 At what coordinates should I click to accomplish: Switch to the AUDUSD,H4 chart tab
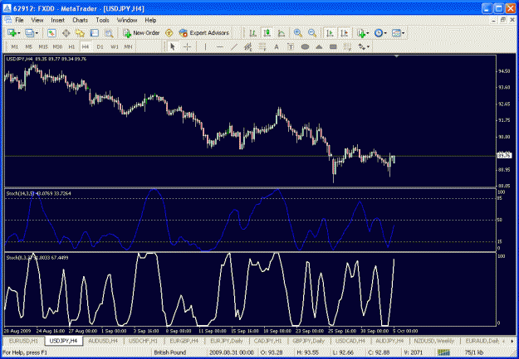[103, 341]
